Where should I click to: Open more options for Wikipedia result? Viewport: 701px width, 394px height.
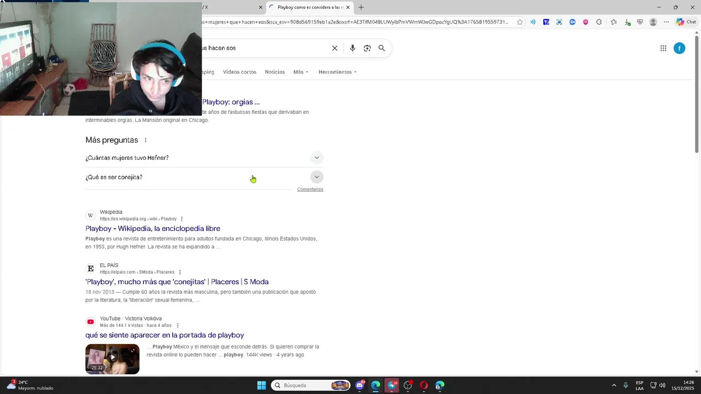click(x=182, y=219)
